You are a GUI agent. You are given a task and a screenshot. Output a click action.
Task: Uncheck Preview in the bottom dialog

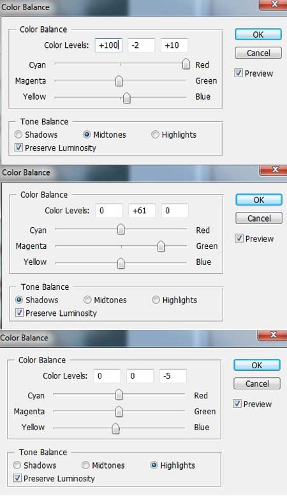pos(237,403)
